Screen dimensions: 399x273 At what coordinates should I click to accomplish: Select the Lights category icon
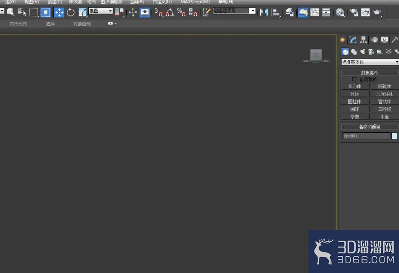(x=363, y=52)
